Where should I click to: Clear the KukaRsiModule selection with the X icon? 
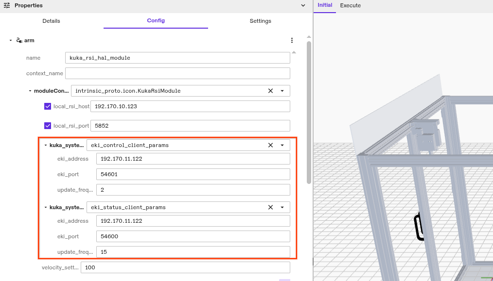[270, 91]
